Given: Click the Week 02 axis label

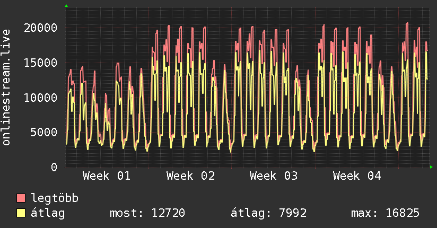Looking at the screenshot, I should click(190, 176).
